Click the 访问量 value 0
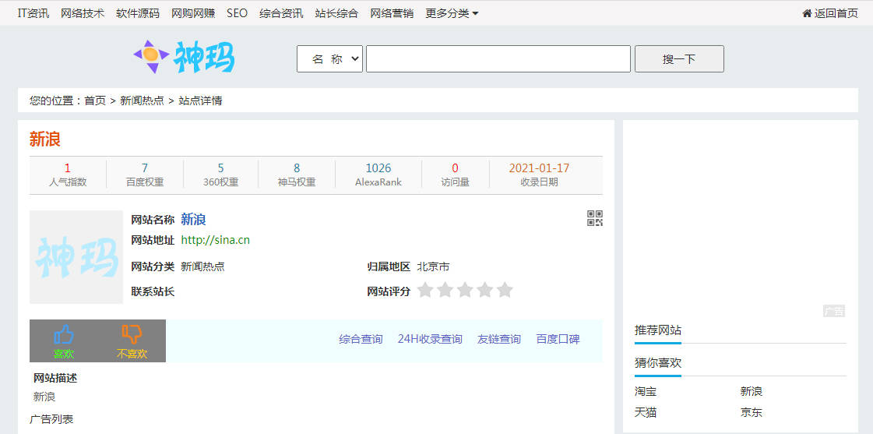 [x=456, y=168]
